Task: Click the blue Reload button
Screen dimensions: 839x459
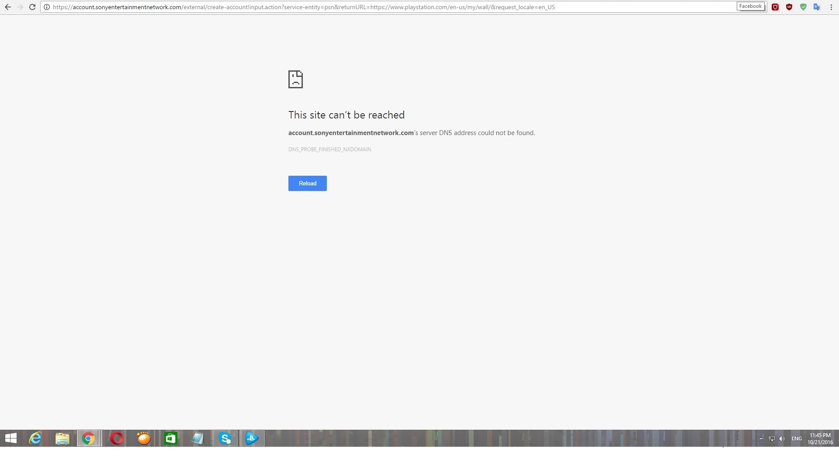Action: pos(308,183)
